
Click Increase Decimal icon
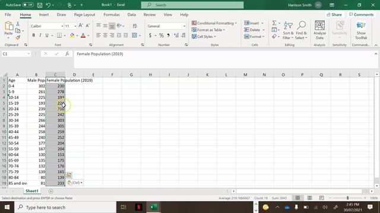[x=176, y=35]
